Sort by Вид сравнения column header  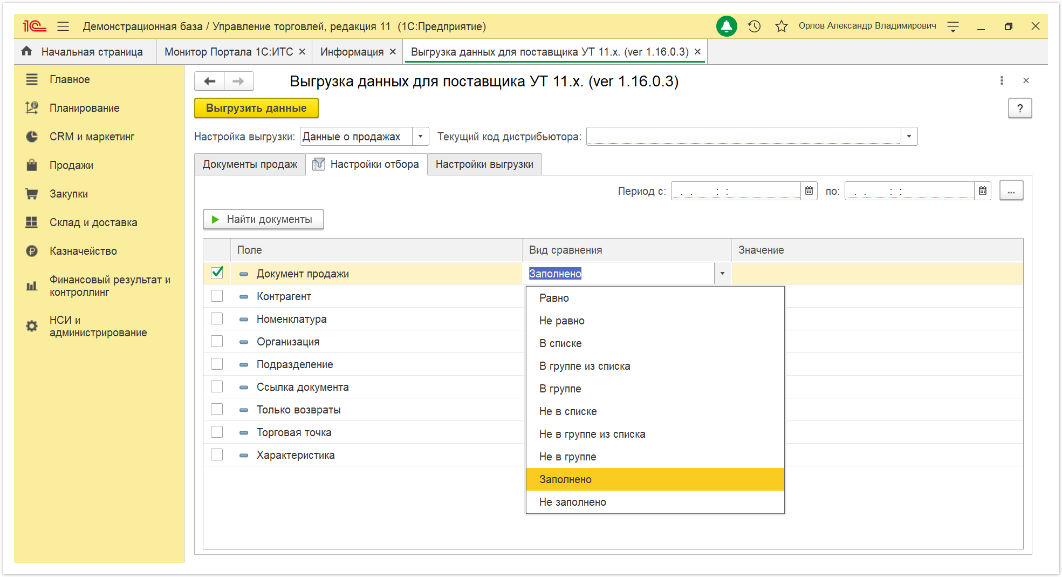point(627,250)
